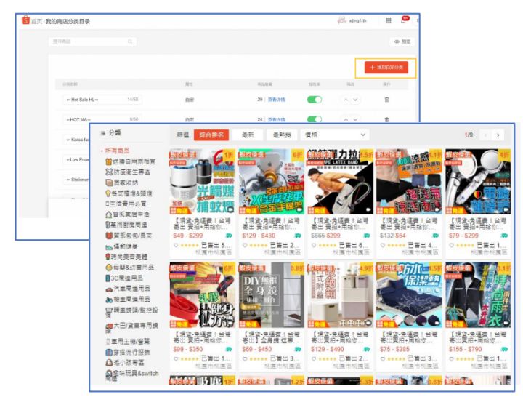Toggle display switch for Hot Sale HL
The width and height of the screenshot is (523, 405).
pyautogui.click(x=315, y=100)
